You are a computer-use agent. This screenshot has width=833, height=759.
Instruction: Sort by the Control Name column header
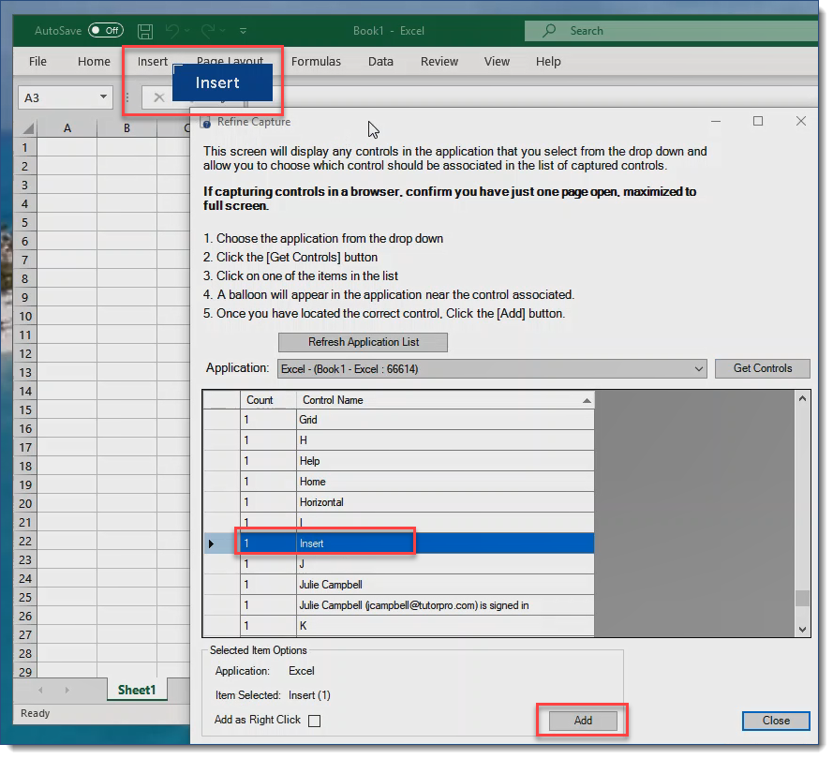click(445, 400)
